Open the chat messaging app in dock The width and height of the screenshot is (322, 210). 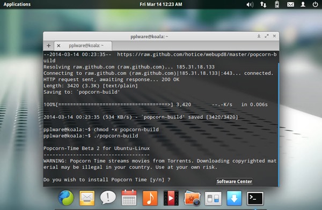pyautogui.click(x=108, y=198)
